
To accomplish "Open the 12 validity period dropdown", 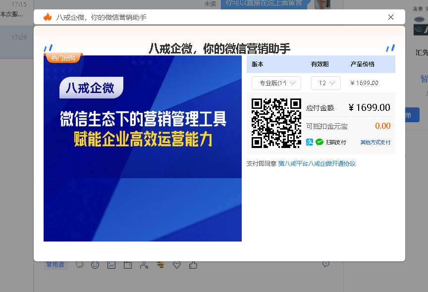I will tap(326, 83).
